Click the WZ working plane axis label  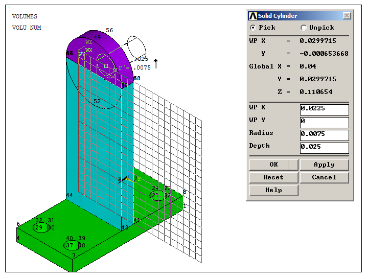point(89,42)
